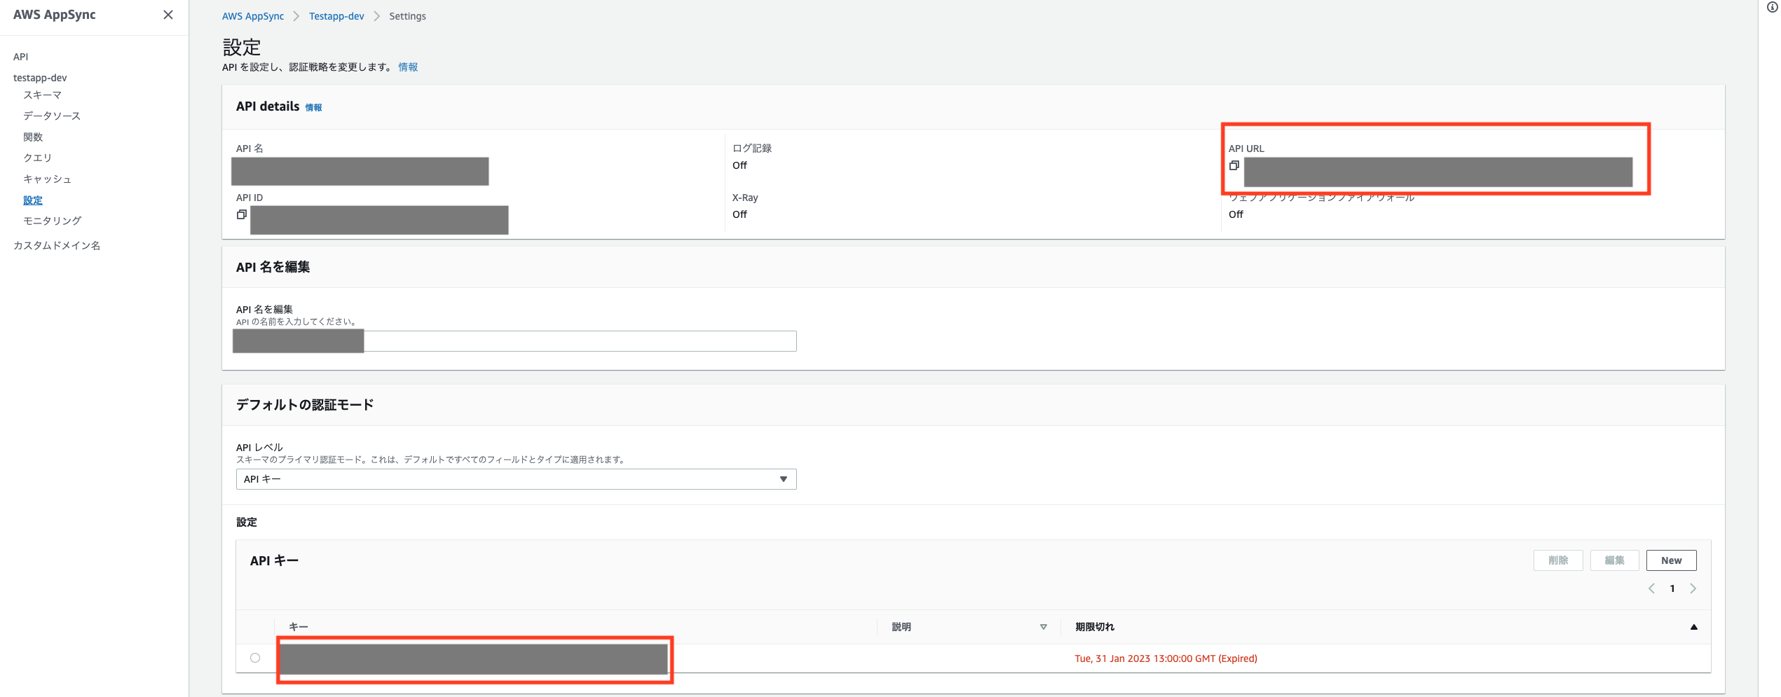
Task: Click the expired date Tue, 31 Jan 2023
Action: coord(1166,658)
